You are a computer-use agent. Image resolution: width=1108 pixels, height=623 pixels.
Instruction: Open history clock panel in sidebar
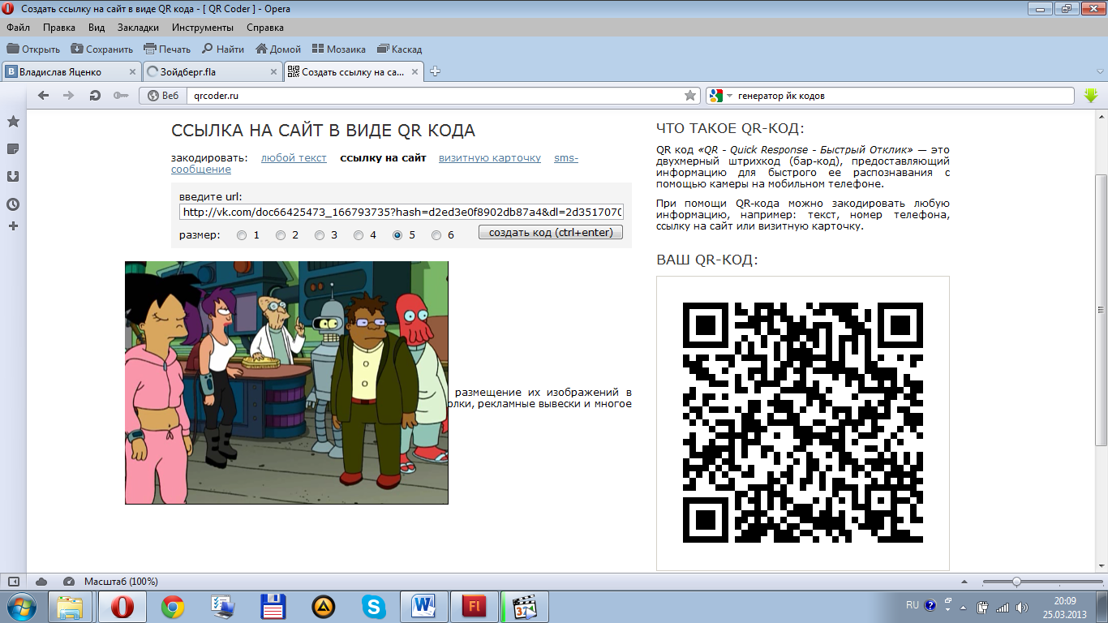tap(13, 204)
